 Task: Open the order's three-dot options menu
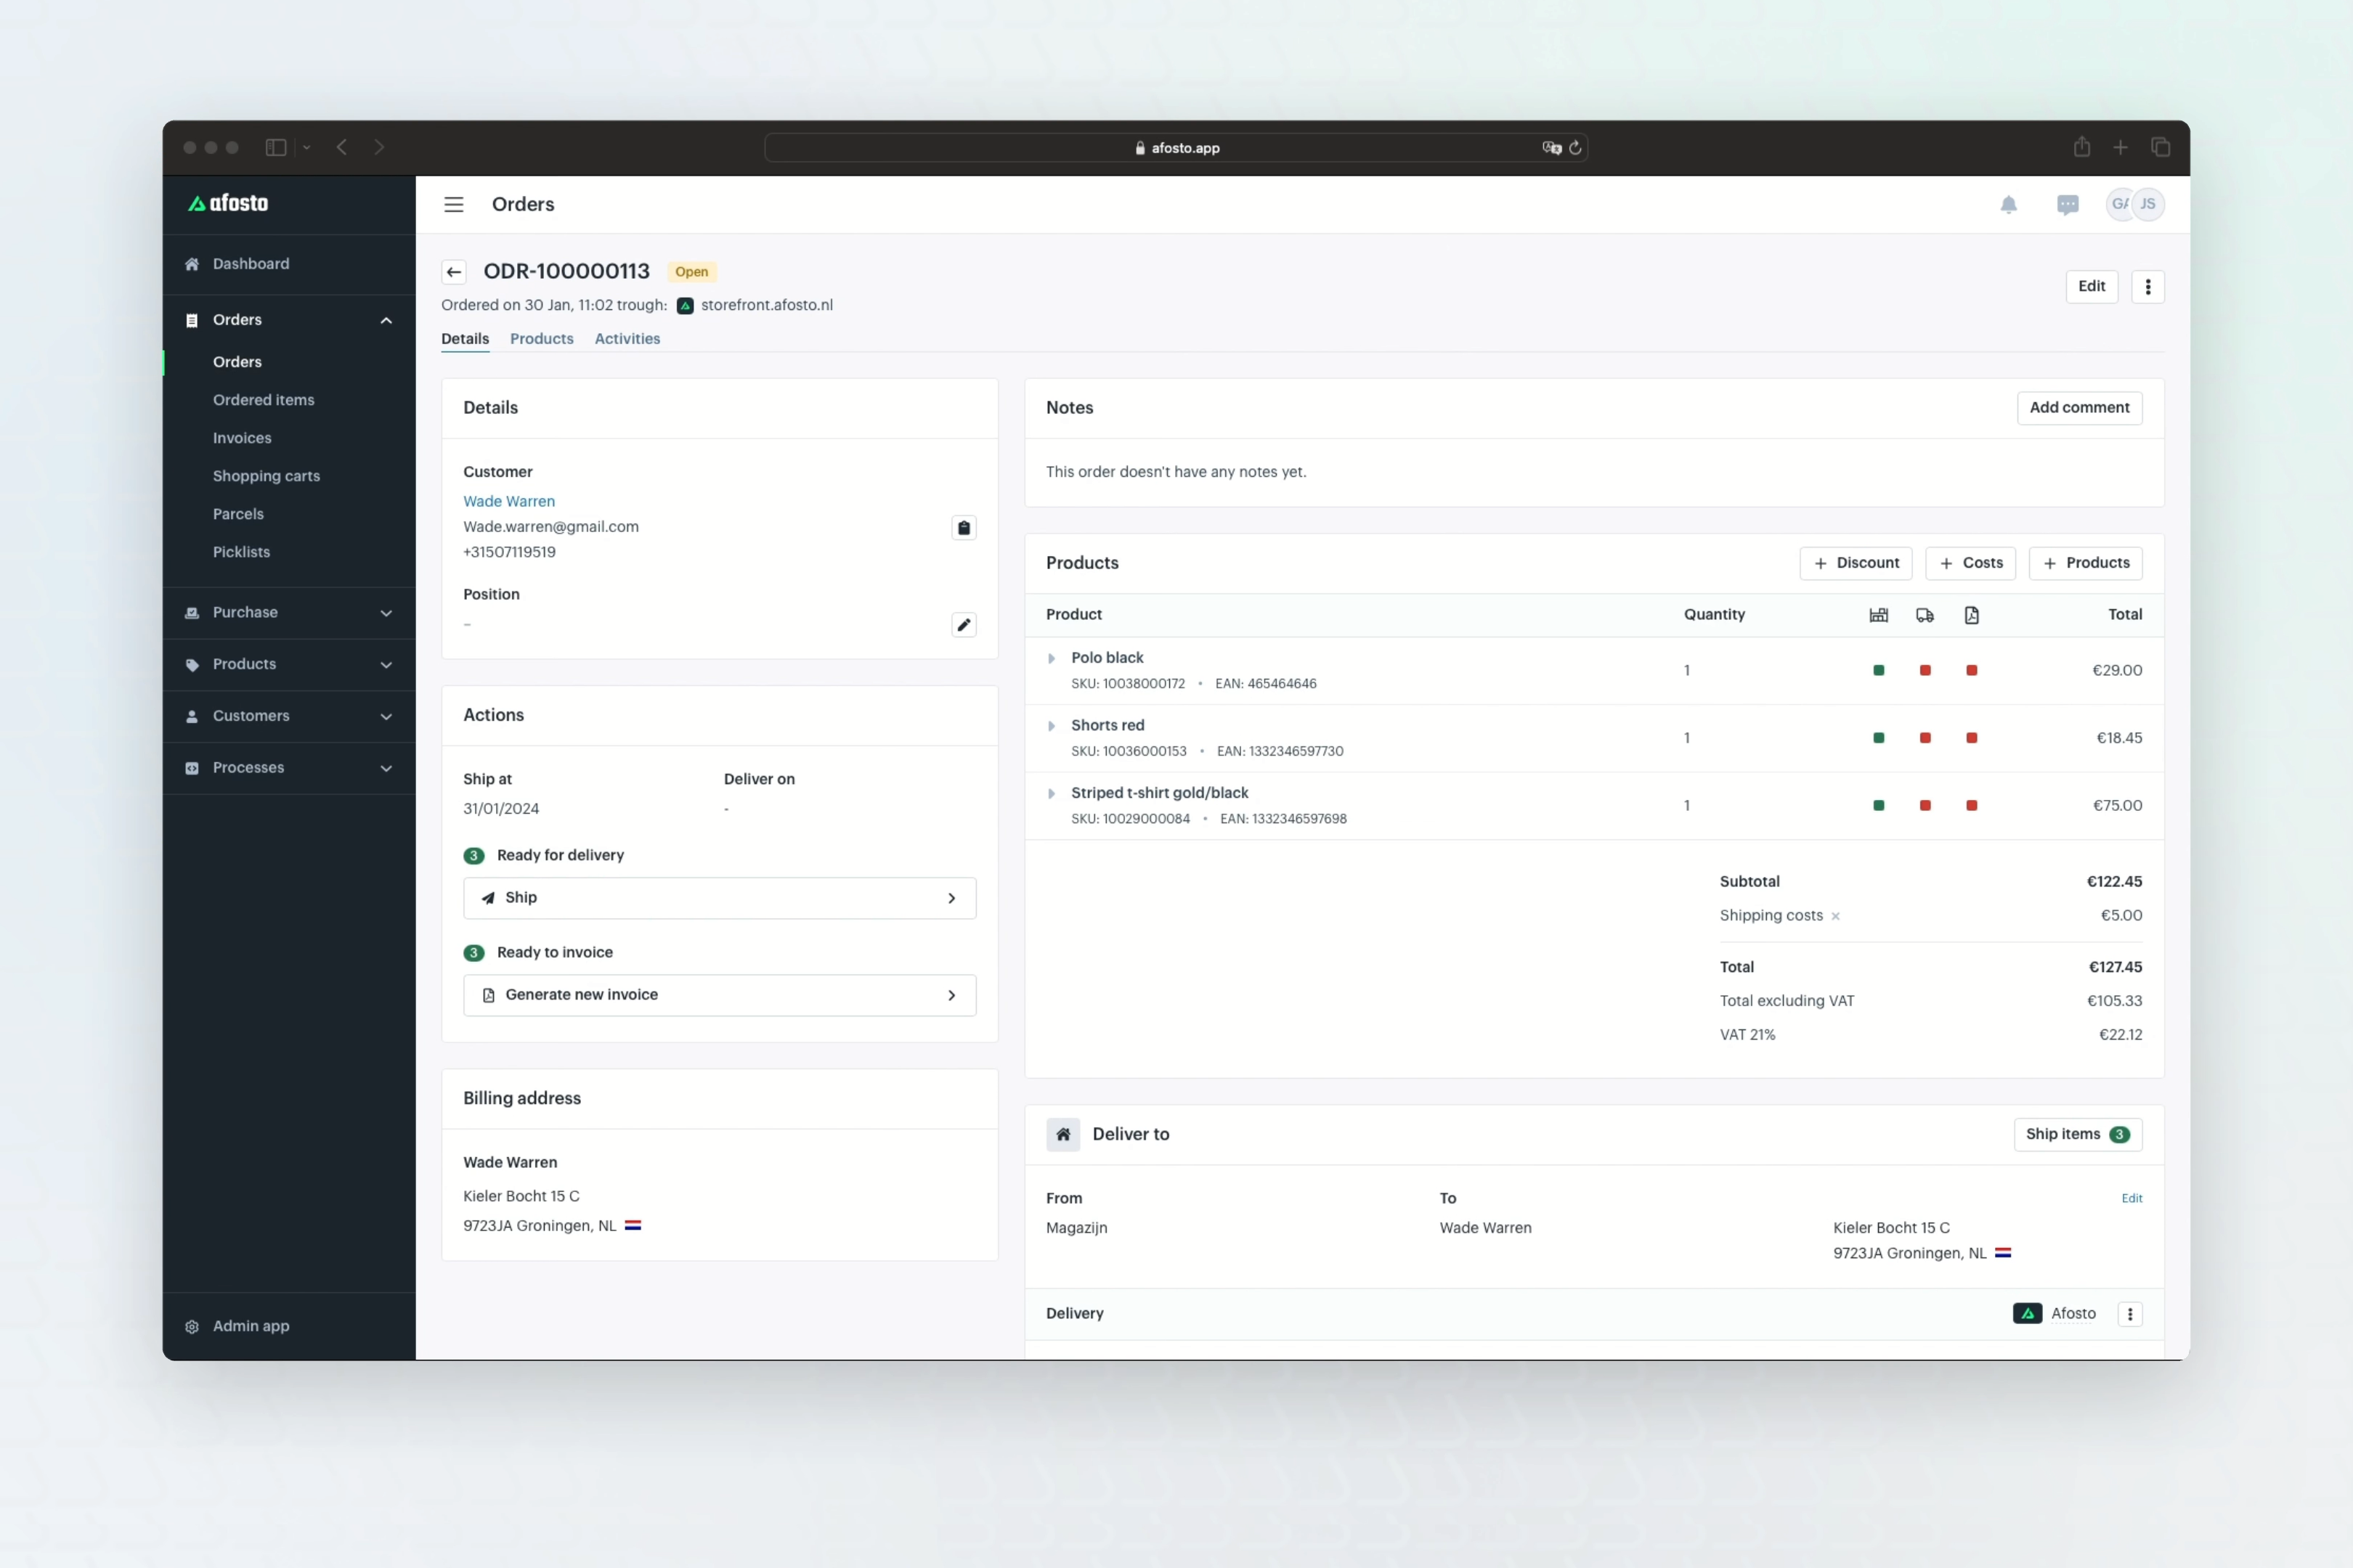pyautogui.click(x=2147, y=287)
